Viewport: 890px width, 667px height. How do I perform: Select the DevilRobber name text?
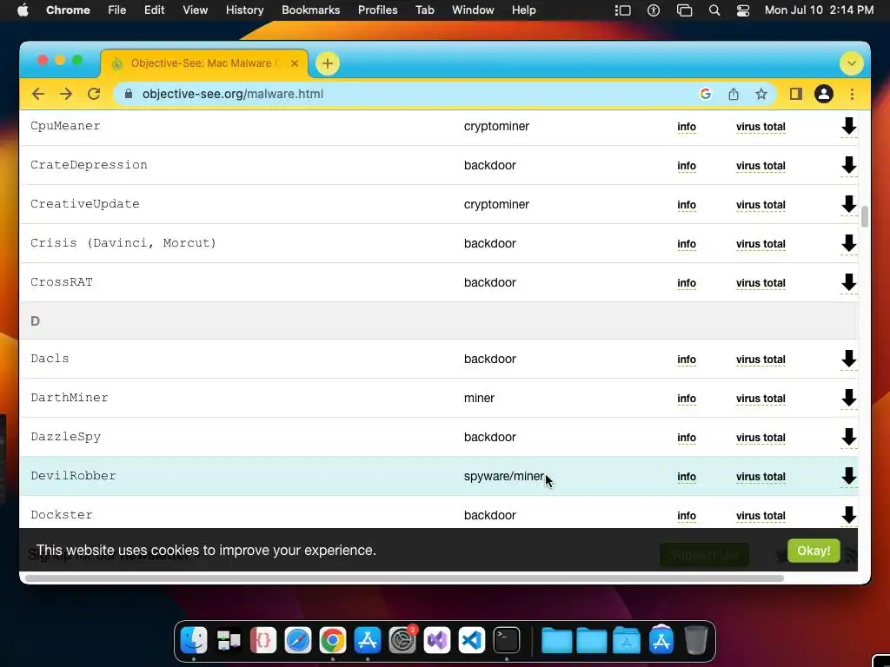click(x=73, y=476)
